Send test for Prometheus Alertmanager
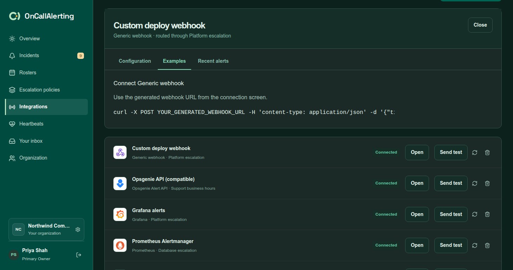Viewport: 513px width, 270px height. coord(451,245)
